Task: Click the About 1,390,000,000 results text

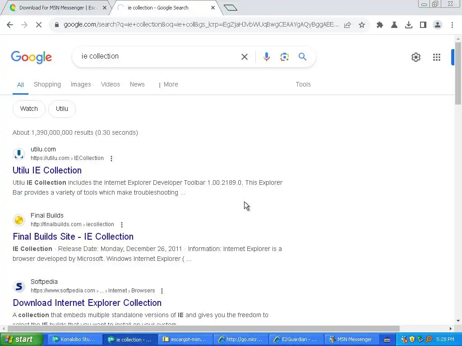Action: (75, 133)
